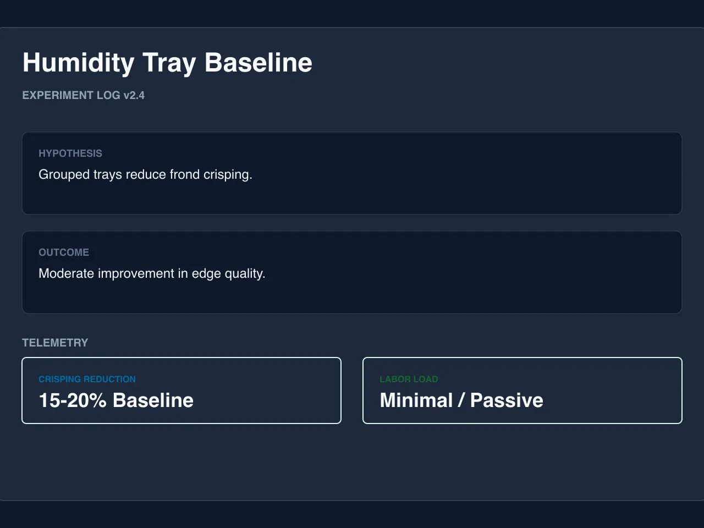Click the word 'Tray' in the title

[169, 63]
